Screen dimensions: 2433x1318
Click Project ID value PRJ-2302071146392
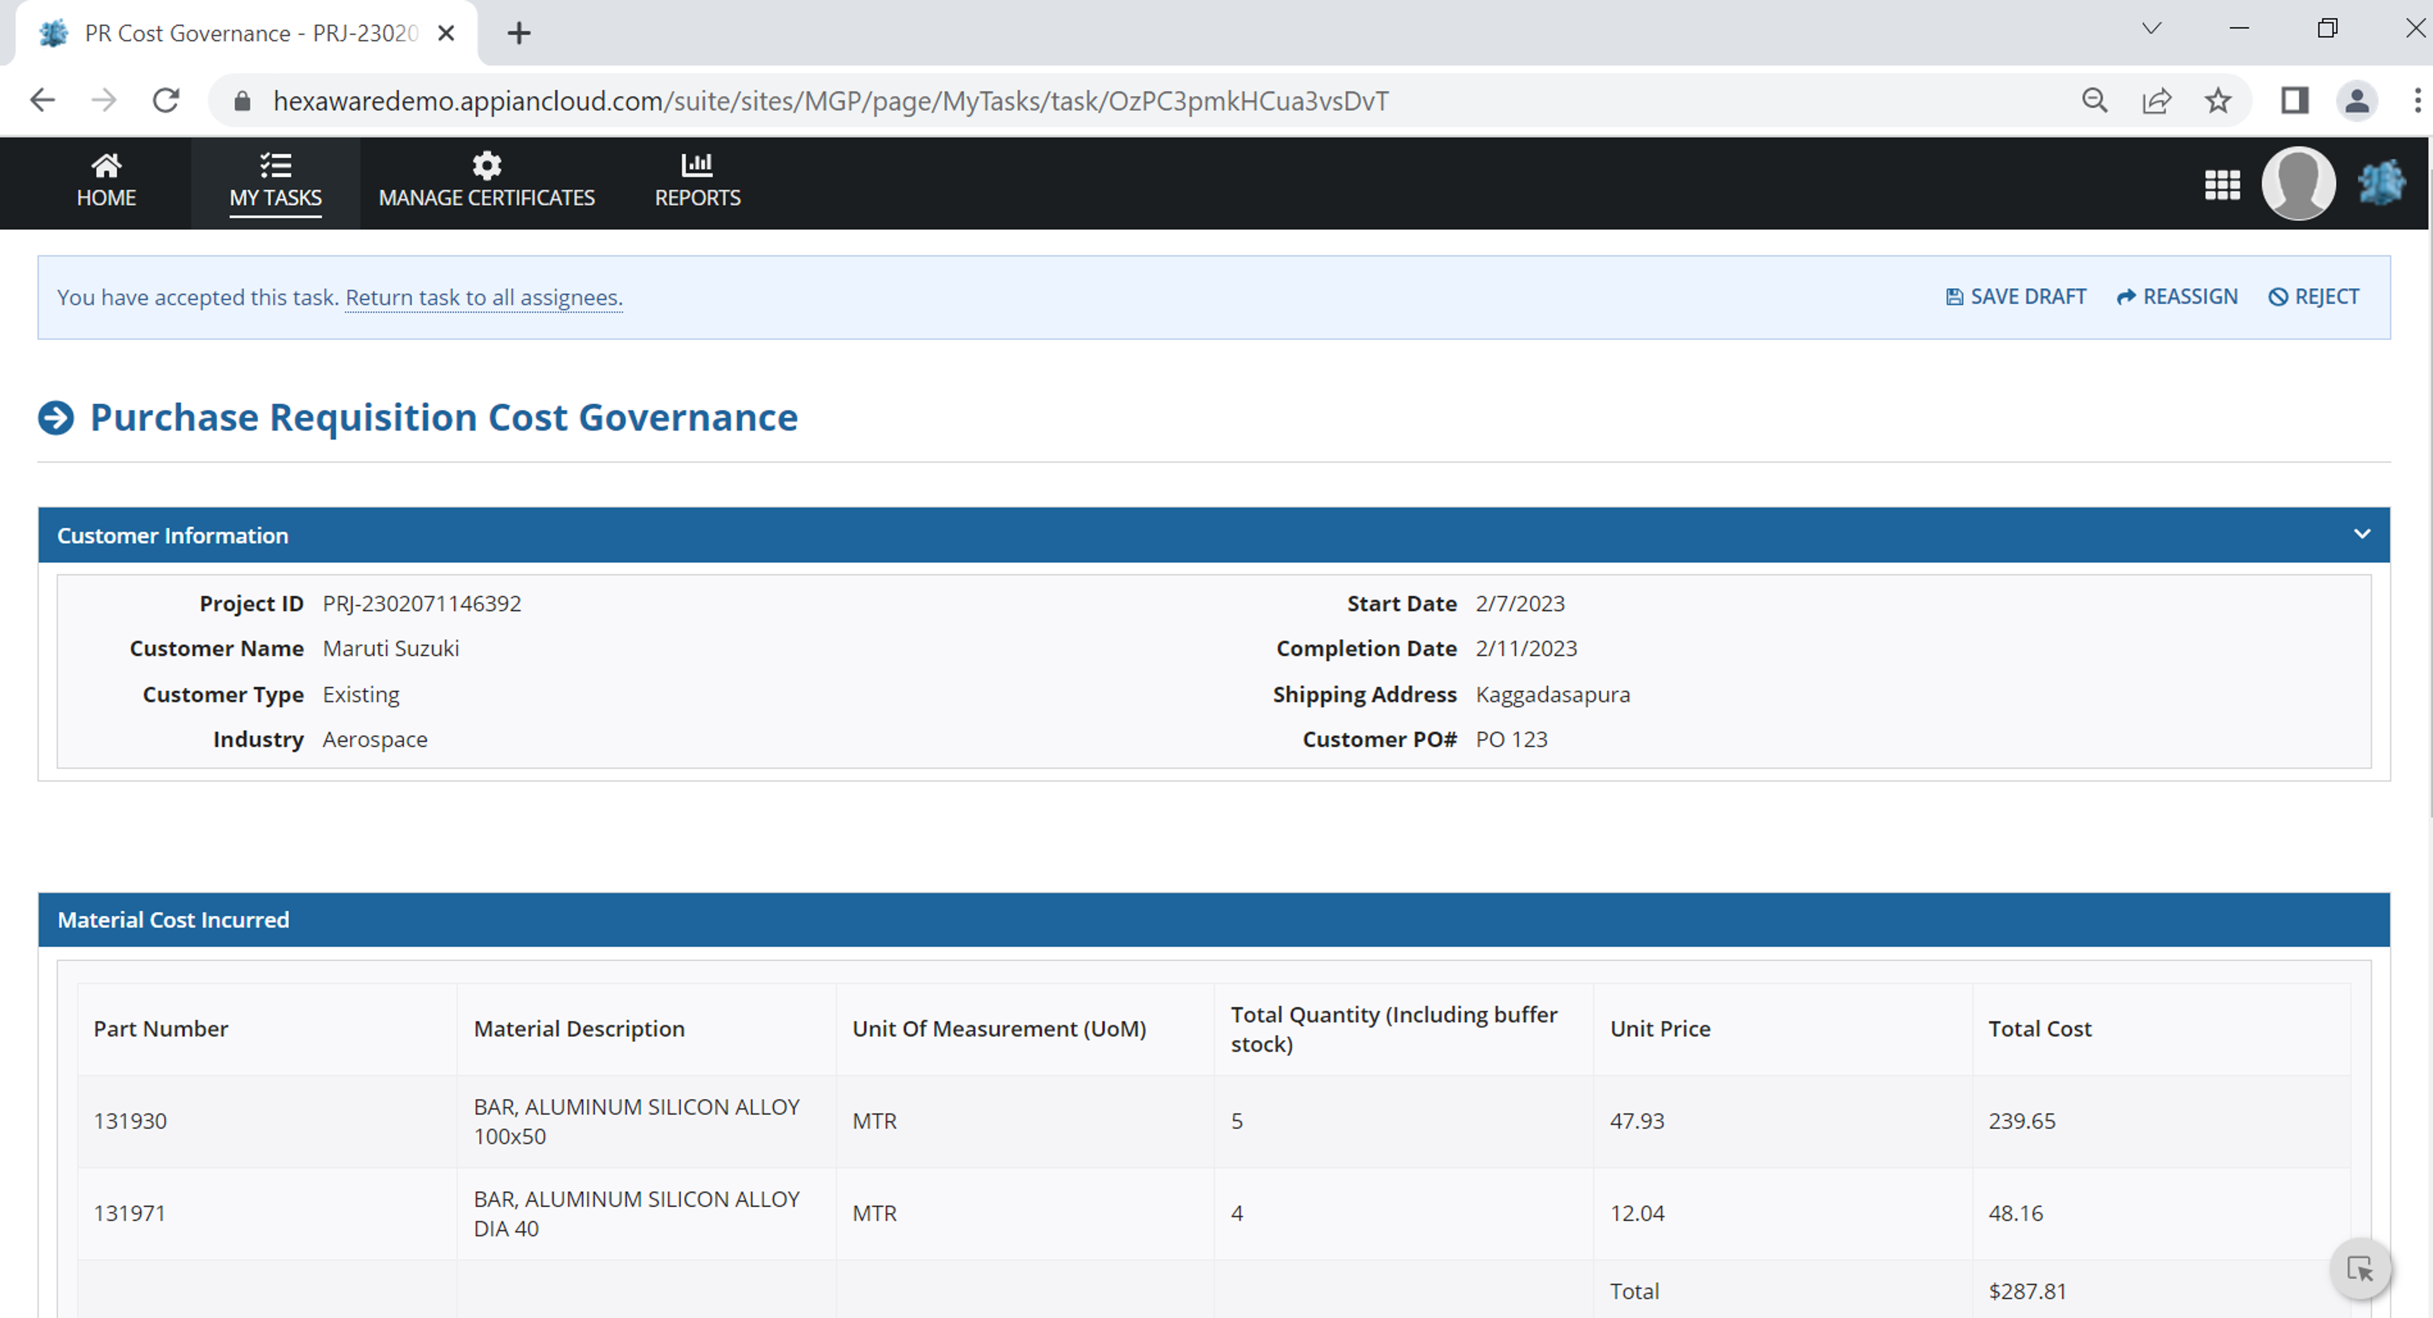coord(421,604)
